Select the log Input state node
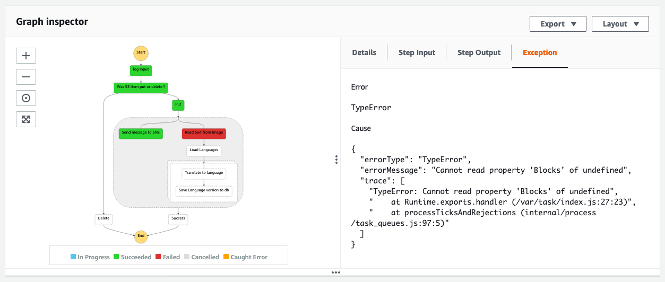The width and height of the screenshot is (665, 282). (141, 70)
